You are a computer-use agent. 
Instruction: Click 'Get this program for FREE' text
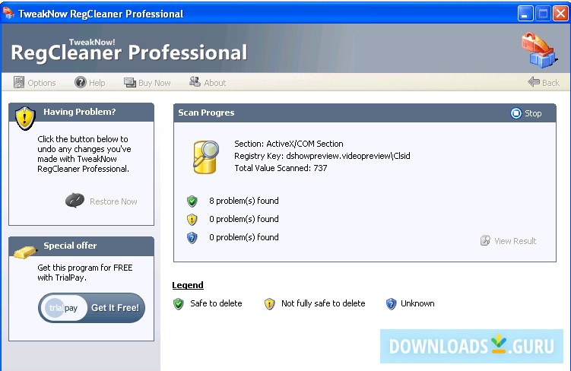pyautogui.click(x=85, y=268)
